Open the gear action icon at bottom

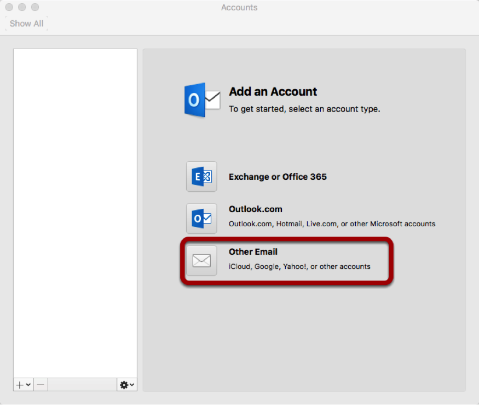pyautogui.click(x=123, y=385)
